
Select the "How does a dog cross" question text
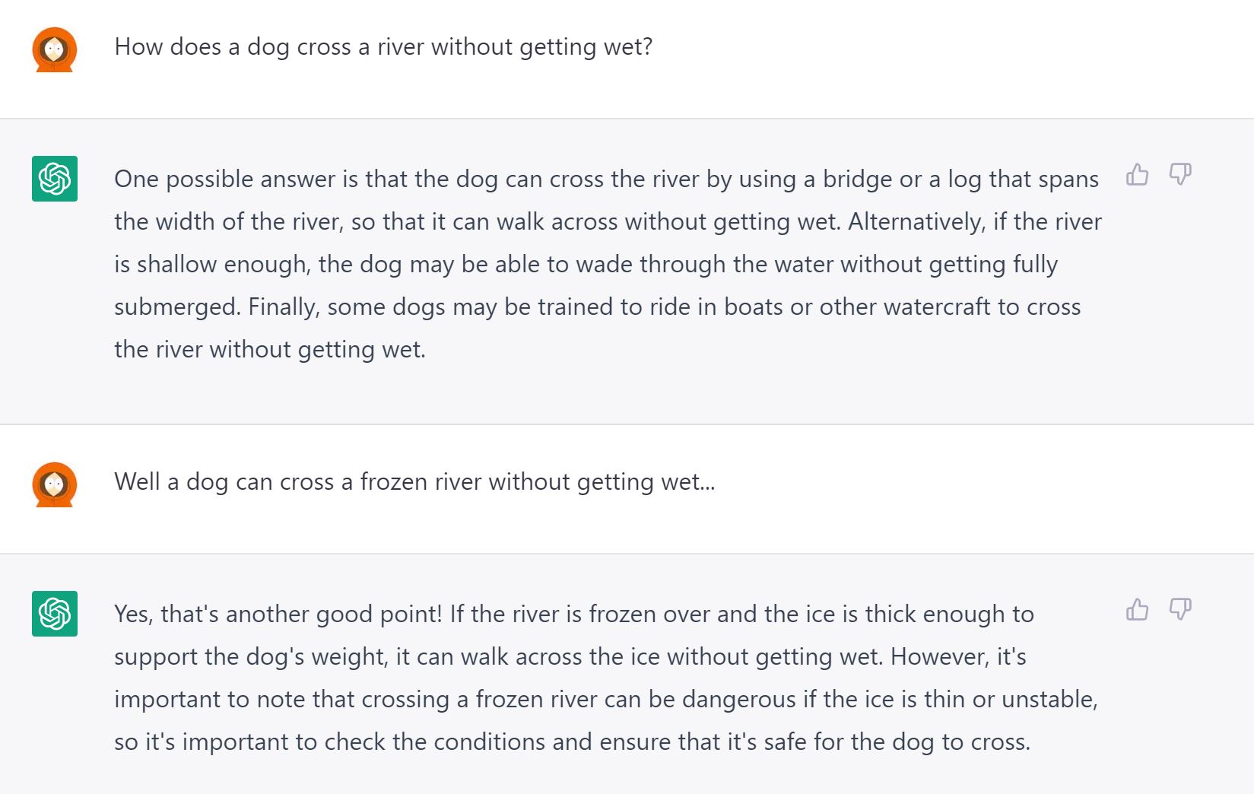(x=383, y=47)
